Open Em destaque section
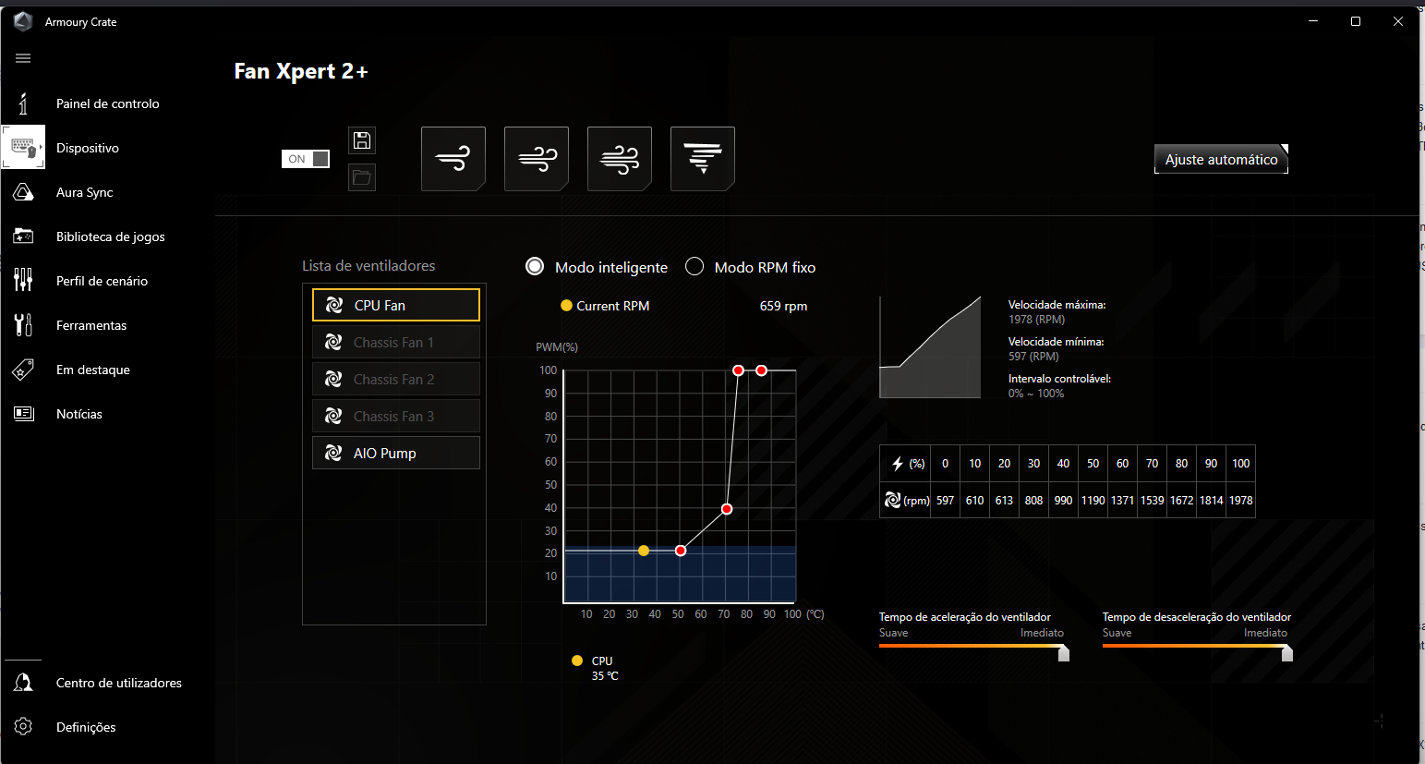 (92, 370)
